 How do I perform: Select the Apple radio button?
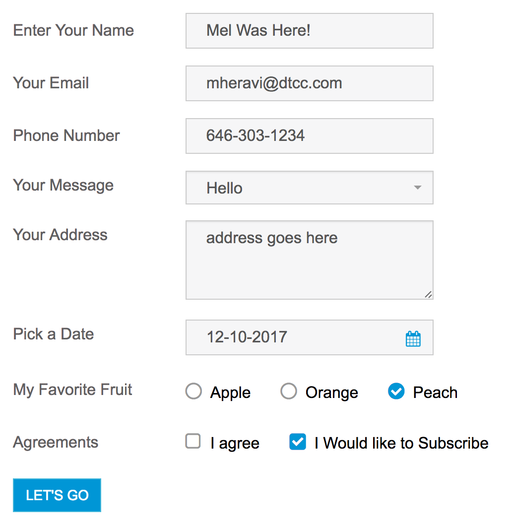coord(193,391)
